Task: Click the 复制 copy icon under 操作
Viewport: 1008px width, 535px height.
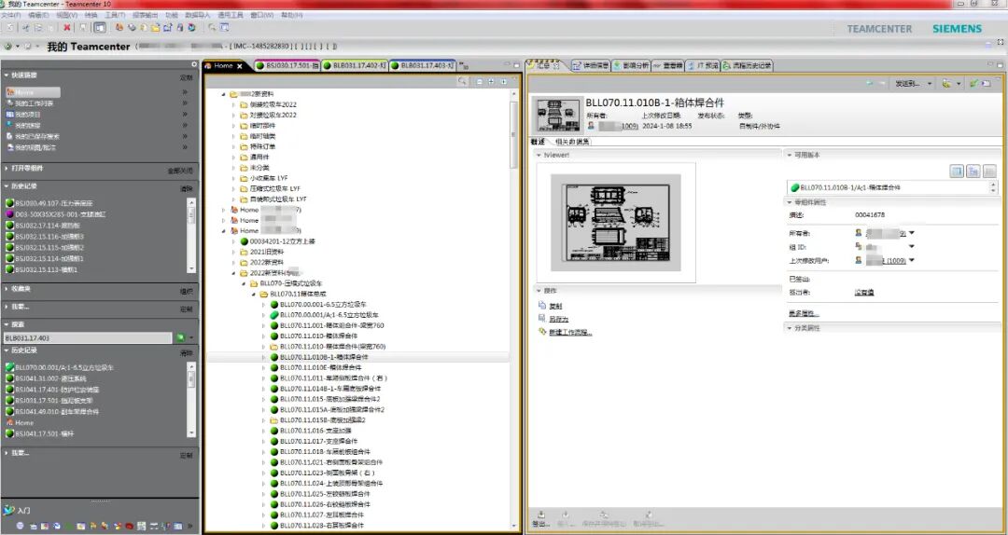Action: (x=542, y=307)
